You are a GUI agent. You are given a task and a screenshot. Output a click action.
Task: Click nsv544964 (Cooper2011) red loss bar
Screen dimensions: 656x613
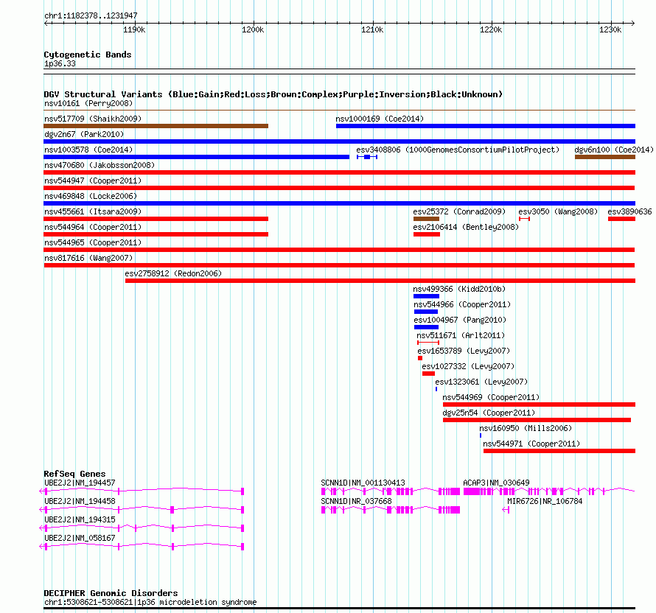click(x=156, y=234)
